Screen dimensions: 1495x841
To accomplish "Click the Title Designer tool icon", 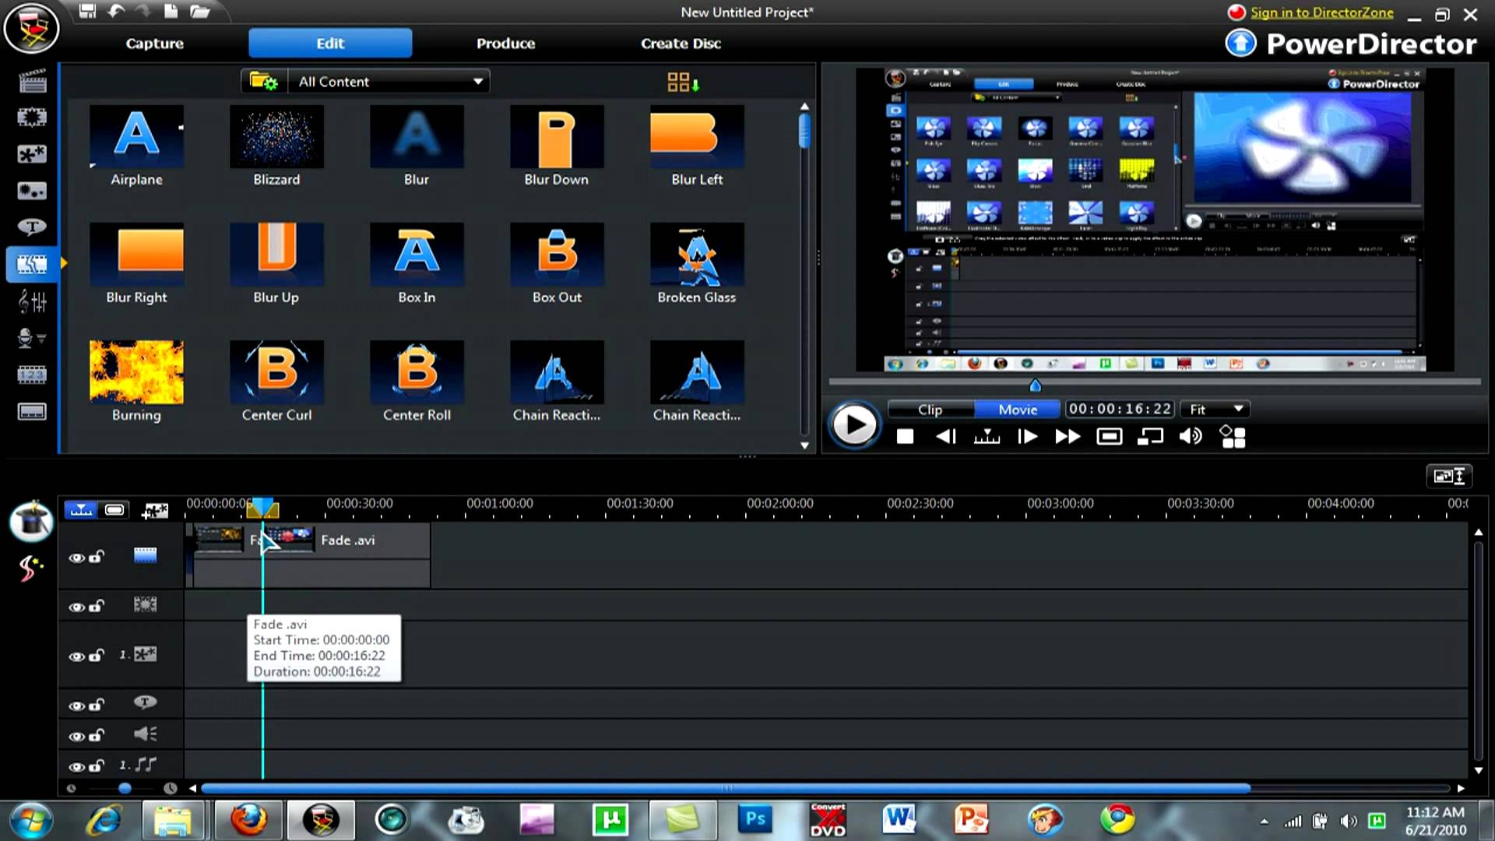I will point(31,227).
